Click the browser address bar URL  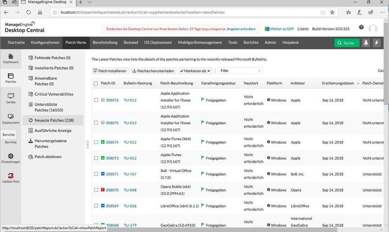pyautogui.click(x=142, y=13)
